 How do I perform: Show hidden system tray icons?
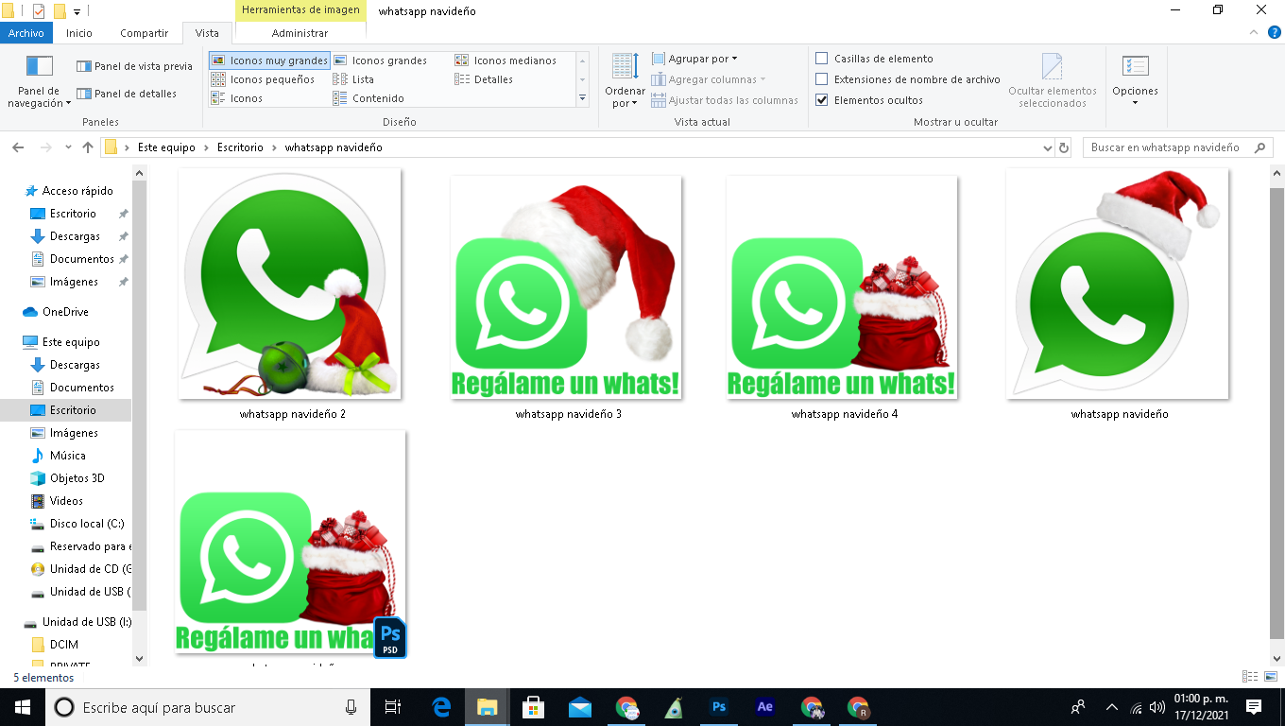[x=1111, y=707]
